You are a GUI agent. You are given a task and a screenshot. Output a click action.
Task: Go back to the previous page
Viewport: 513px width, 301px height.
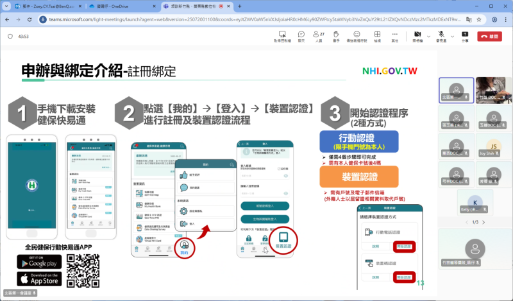pos(7,20)
